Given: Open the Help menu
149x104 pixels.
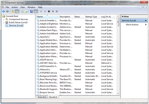Looking at the screenshot, I should [x=40, y=7].
